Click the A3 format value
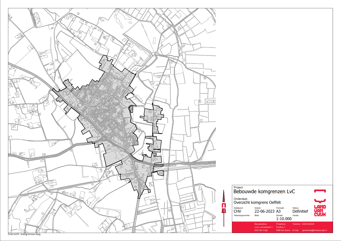Viewport: 341px width, 241px height. (x=279, y=212)
